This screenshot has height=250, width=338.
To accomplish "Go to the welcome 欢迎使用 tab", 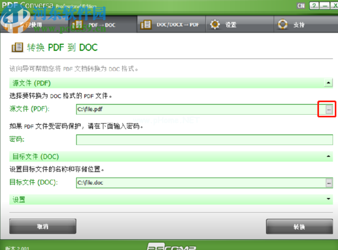I will (x=35, y=24).
